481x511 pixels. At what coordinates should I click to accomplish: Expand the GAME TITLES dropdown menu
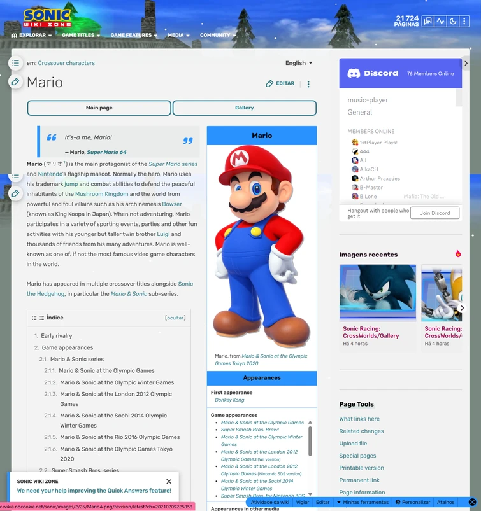click(81, 35)
